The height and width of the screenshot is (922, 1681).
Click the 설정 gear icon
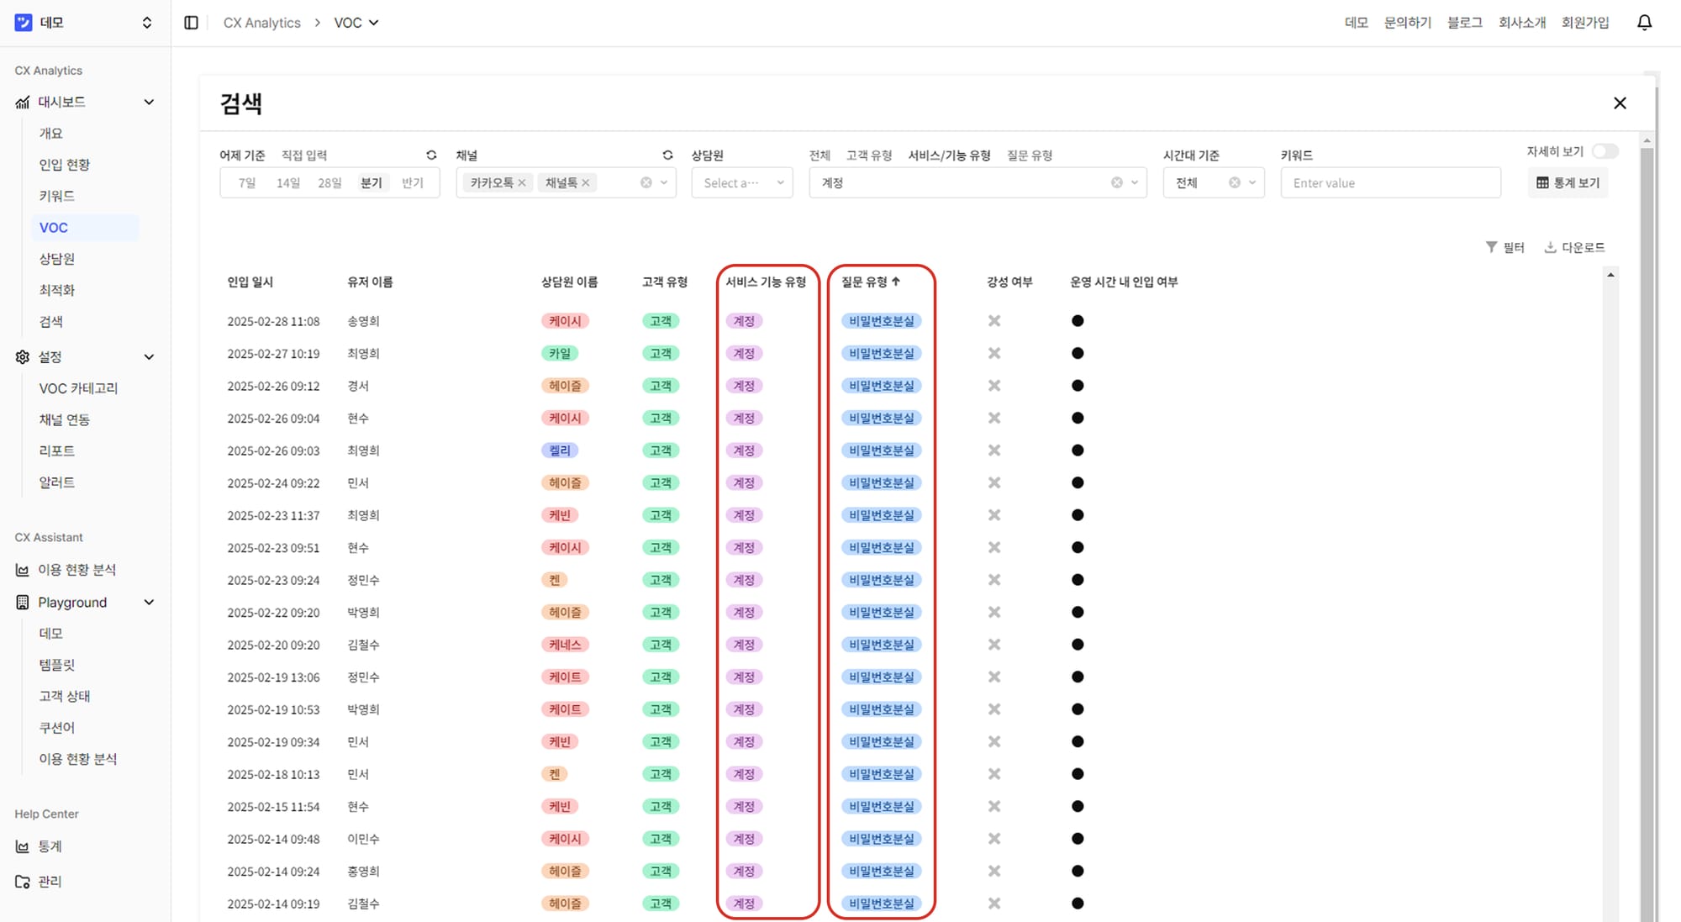pyautogui.click(x=22, y=356)
